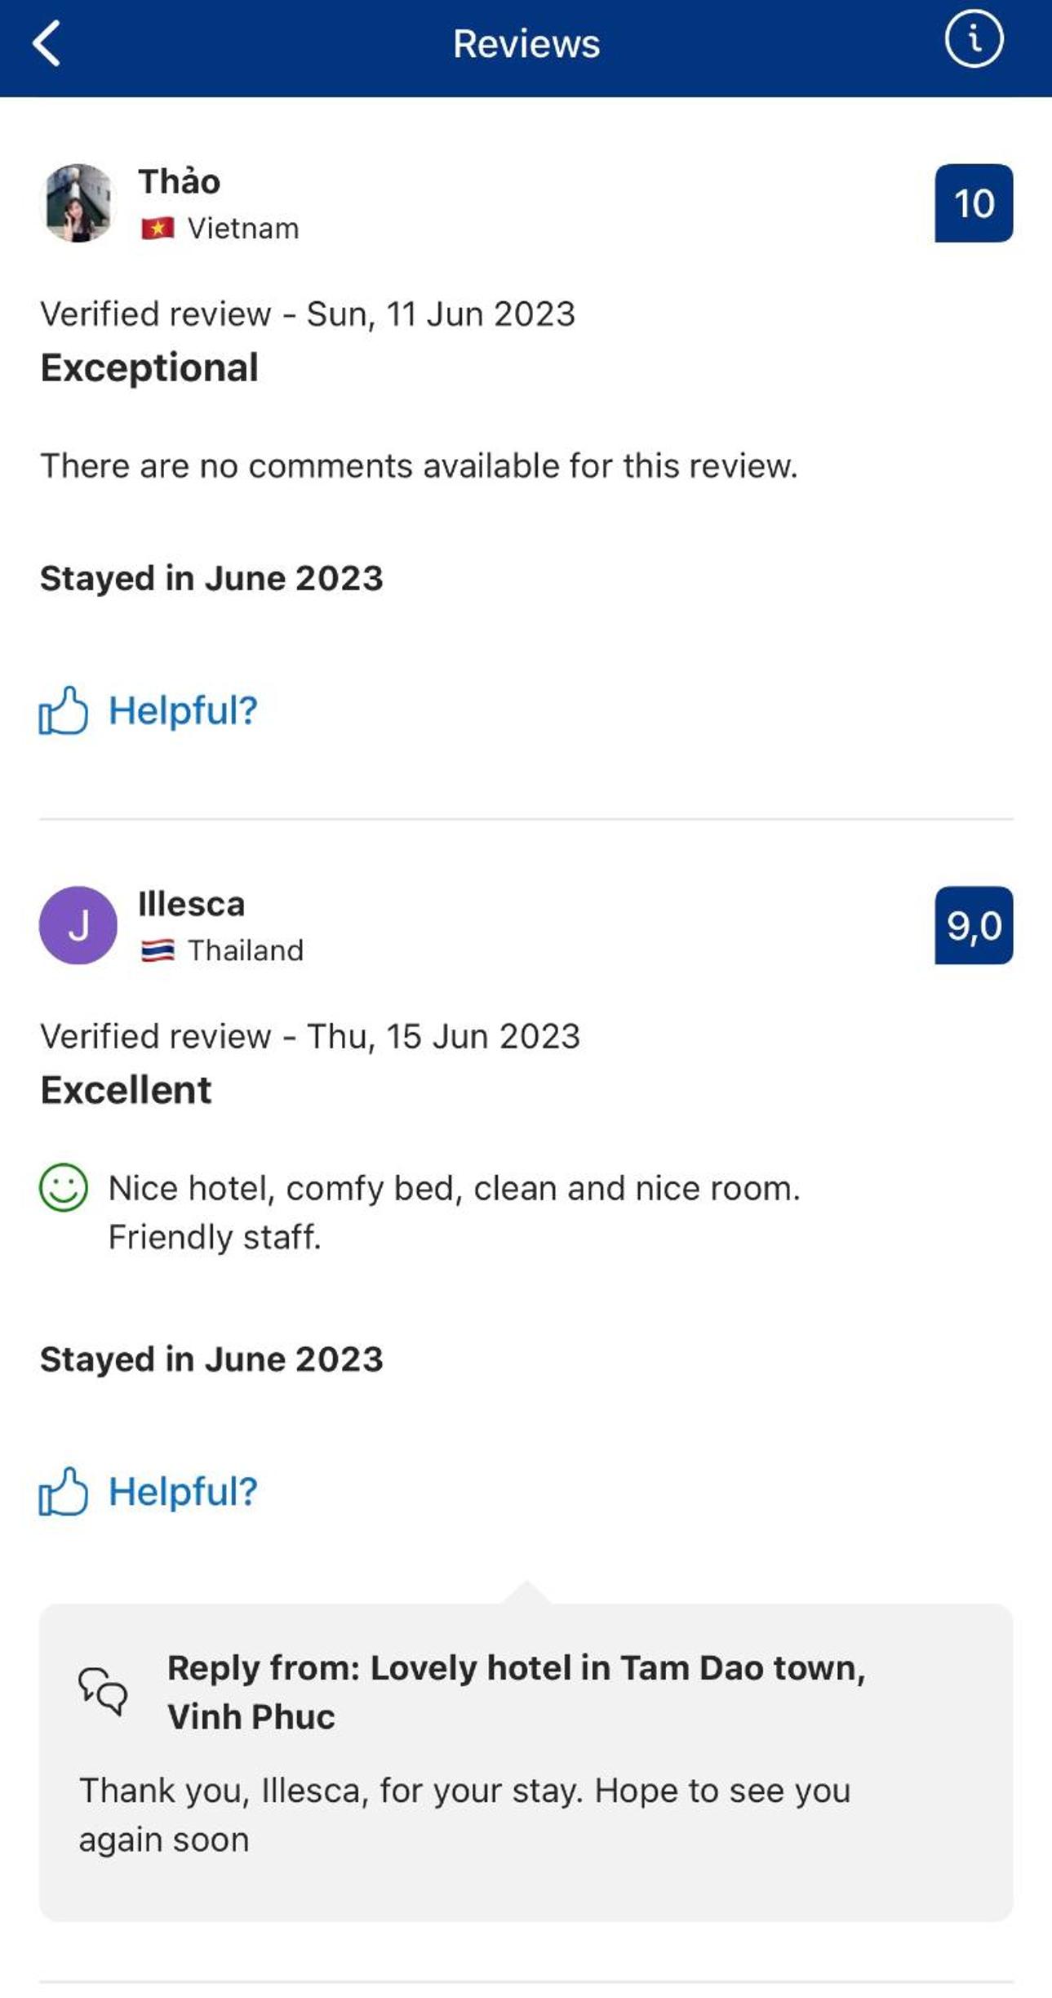The width and height of the screenshot is (1052, 1998).
Task: Tap thumbs-up icon on Thảo's review
Action: 63,710
